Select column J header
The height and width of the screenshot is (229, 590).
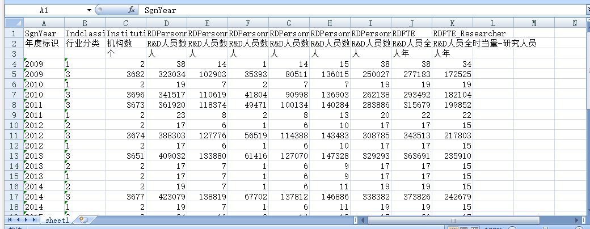coord(411,23)
